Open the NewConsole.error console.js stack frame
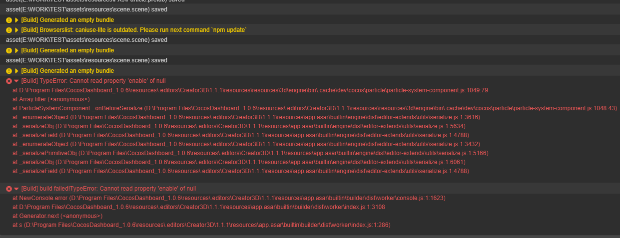The height and width of the screenshot is (238, 620). click(x=229, y=198)
